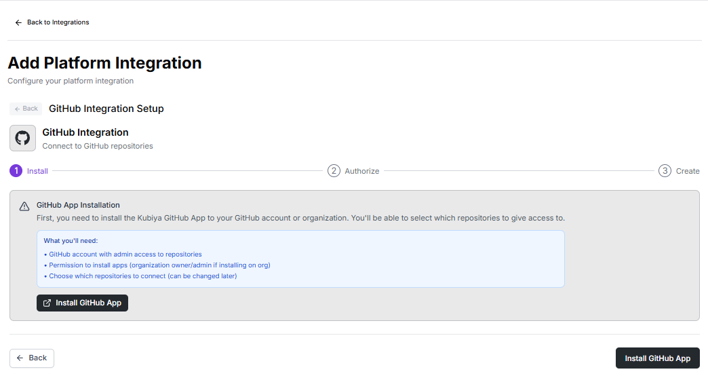
Task: Click the Authorize step label
Action: [x=362, y=171]
